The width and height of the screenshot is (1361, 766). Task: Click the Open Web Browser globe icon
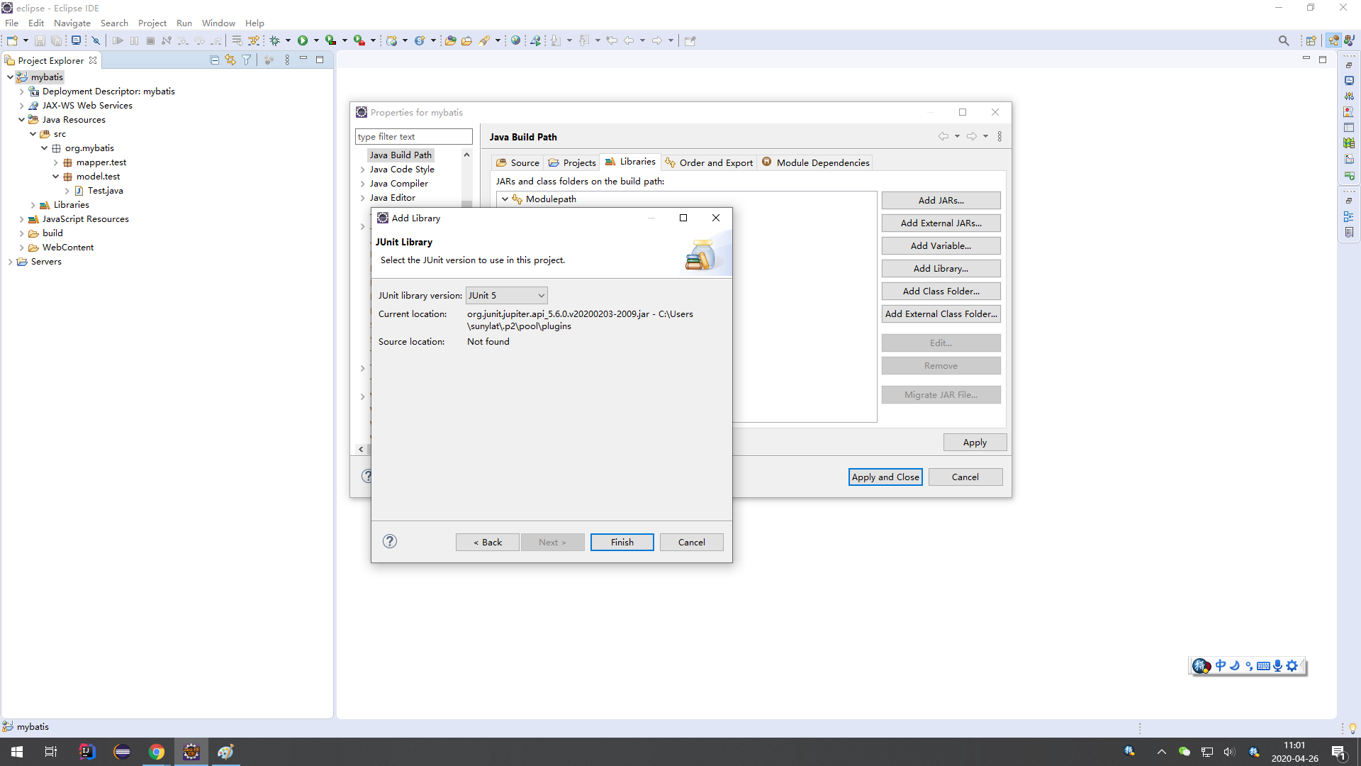(516, 40)
